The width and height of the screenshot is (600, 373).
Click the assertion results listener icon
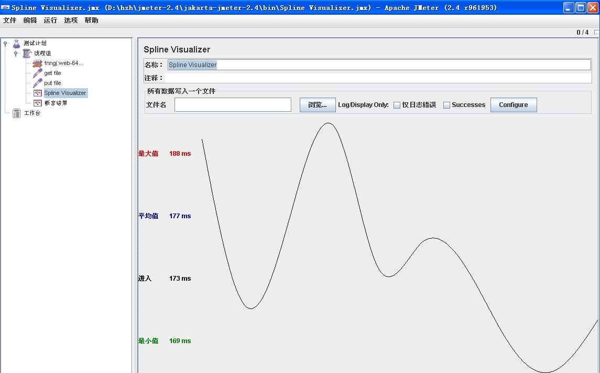tap(38, 103)
